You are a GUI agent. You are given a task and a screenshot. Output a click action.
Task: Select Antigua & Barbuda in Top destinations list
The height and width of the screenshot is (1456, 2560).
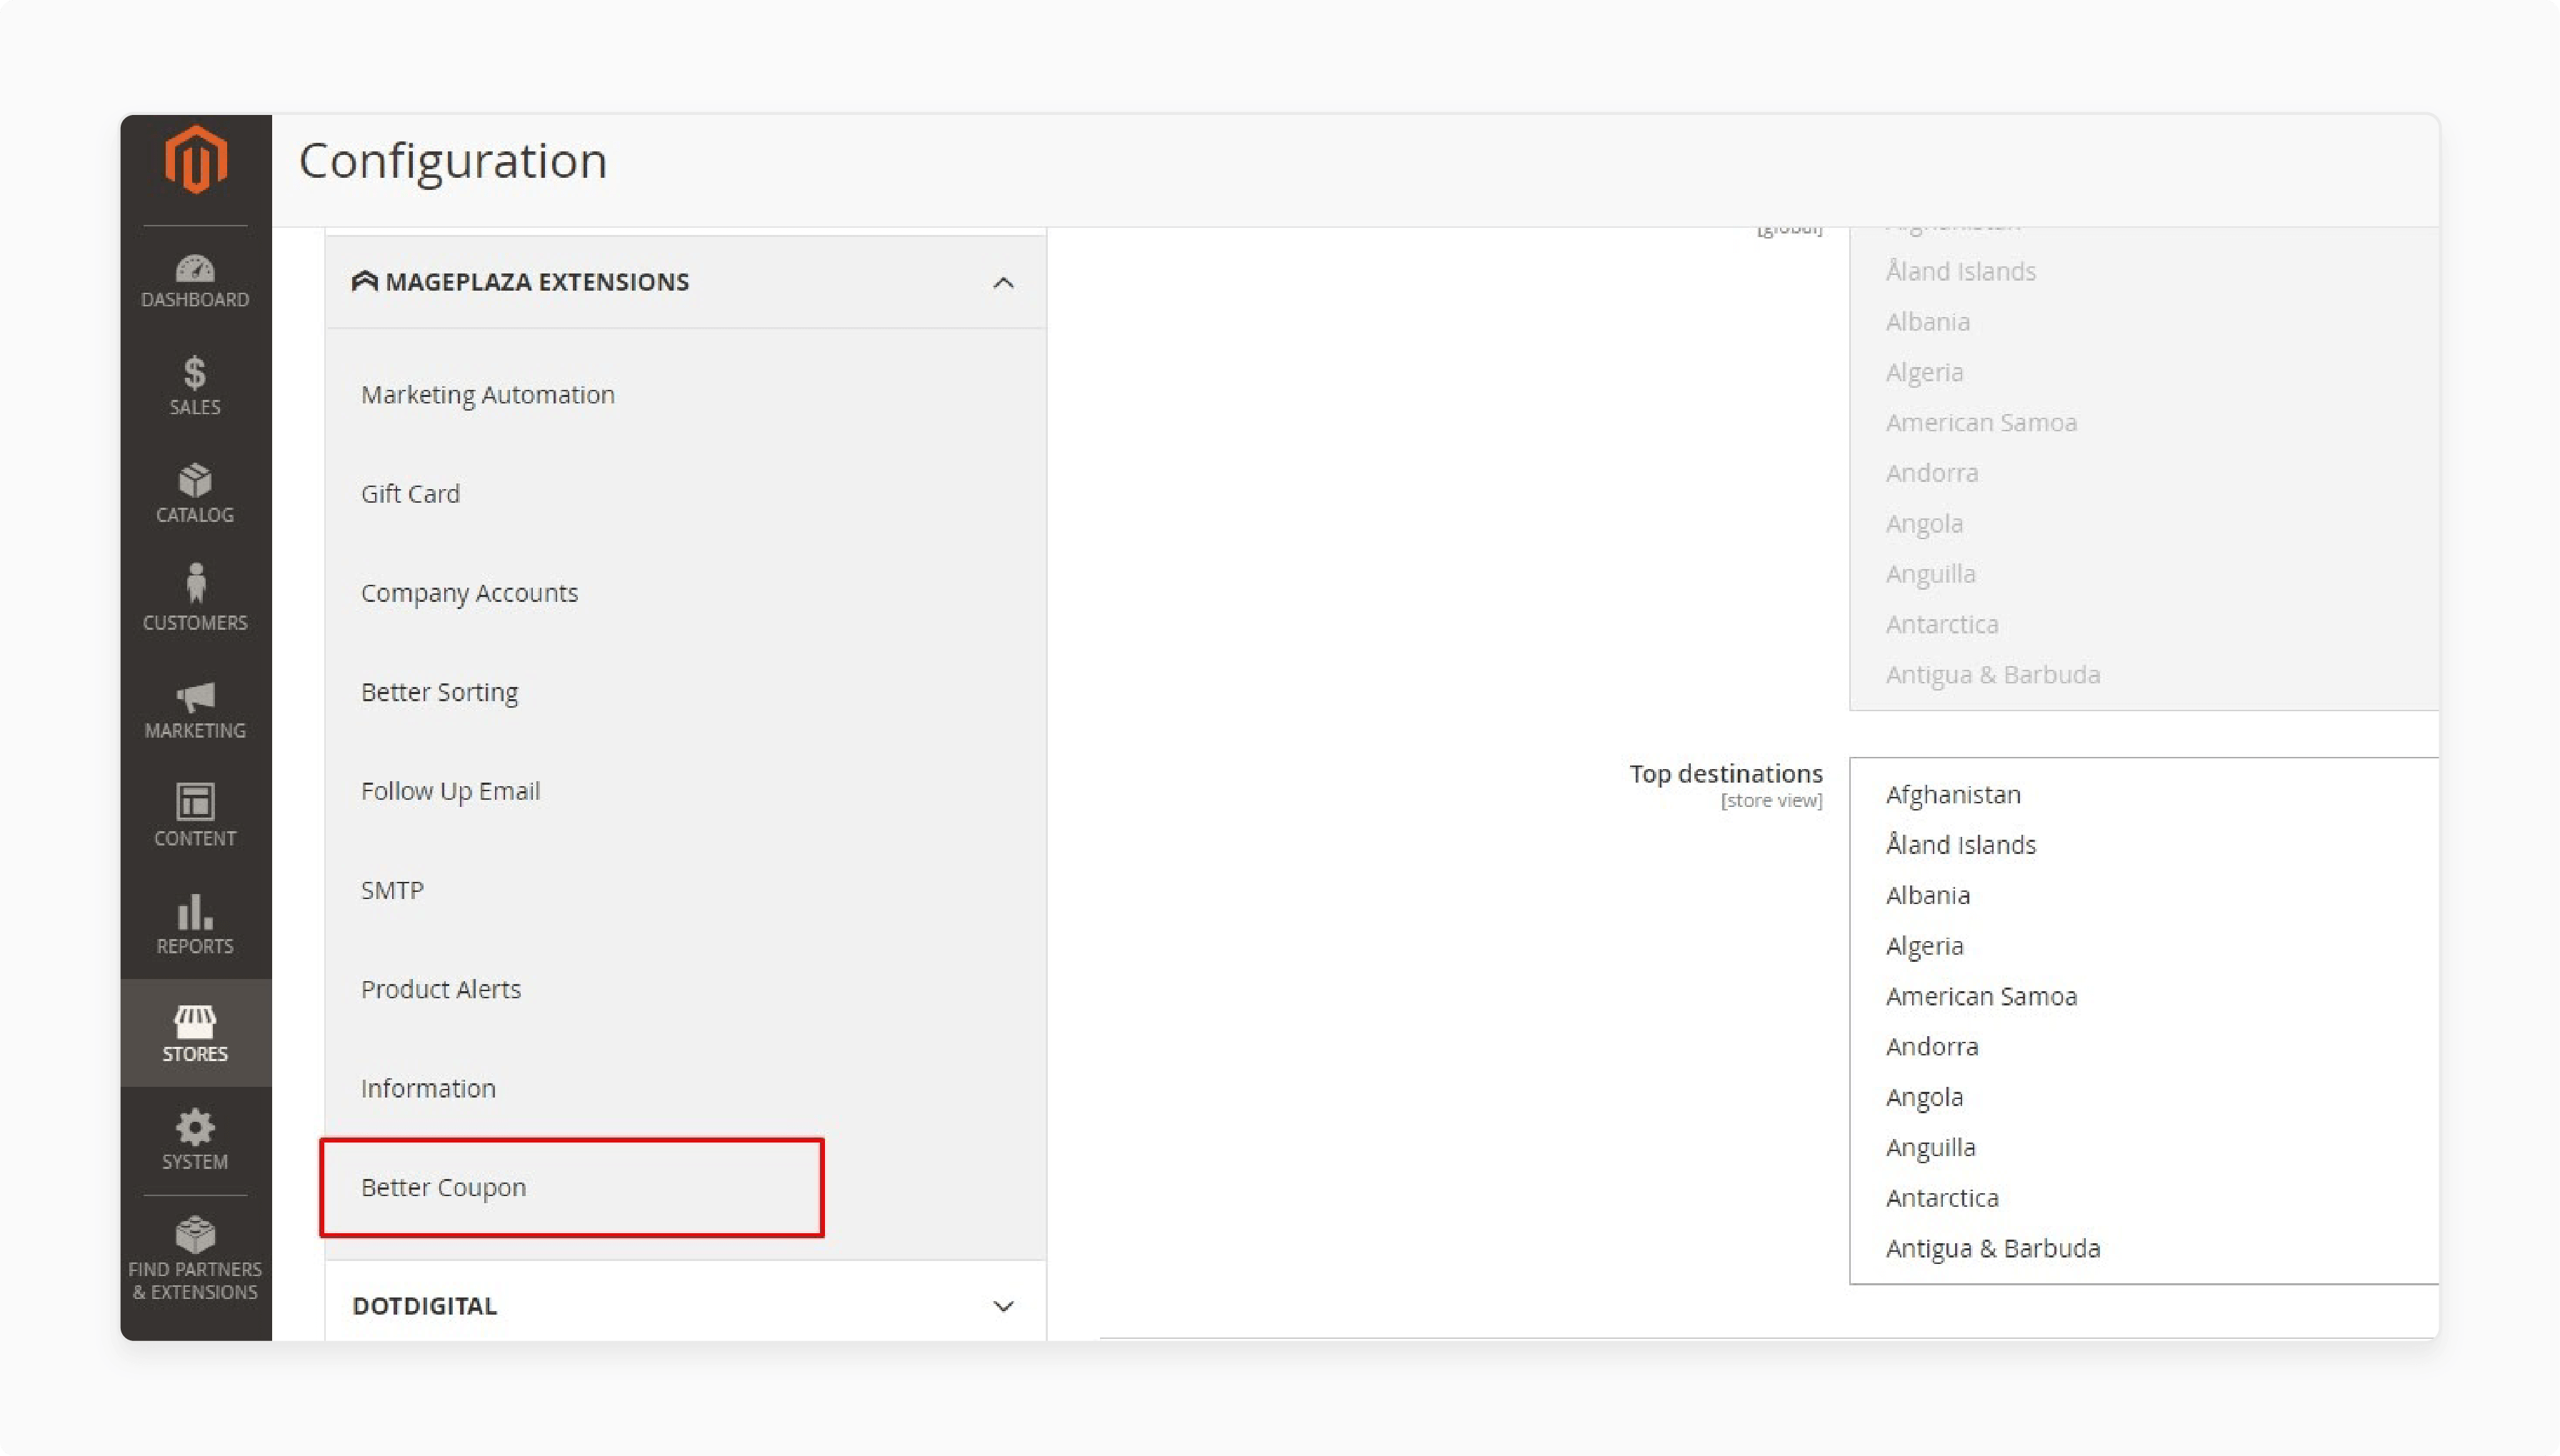[1993, 1249]
